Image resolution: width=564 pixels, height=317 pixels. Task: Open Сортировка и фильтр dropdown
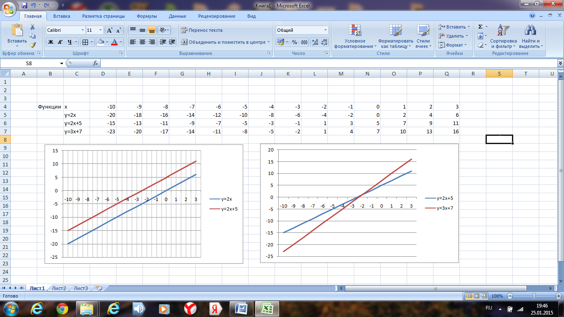pos(503,36)
